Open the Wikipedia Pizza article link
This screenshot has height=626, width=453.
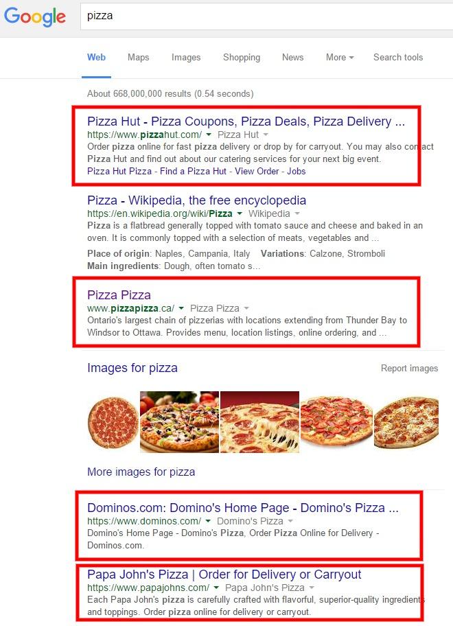click(x=196, y=200)
